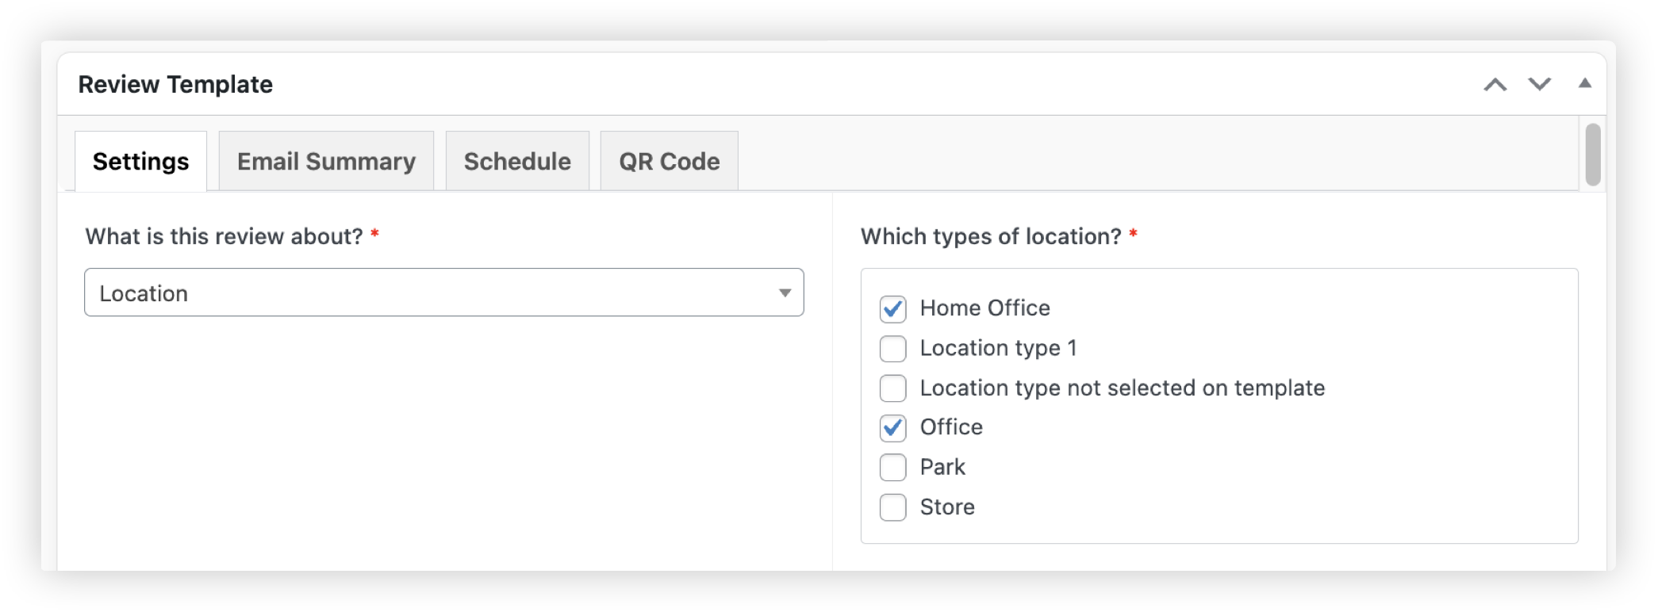Move the Review Template panel down

(x=1539, y=85)
